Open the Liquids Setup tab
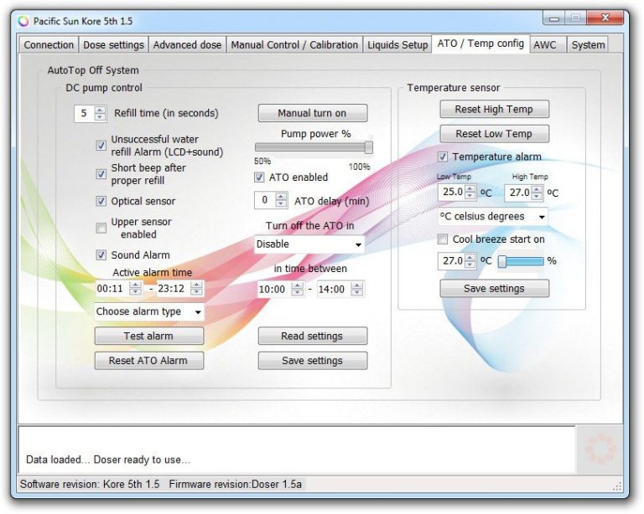 [397, 44]
